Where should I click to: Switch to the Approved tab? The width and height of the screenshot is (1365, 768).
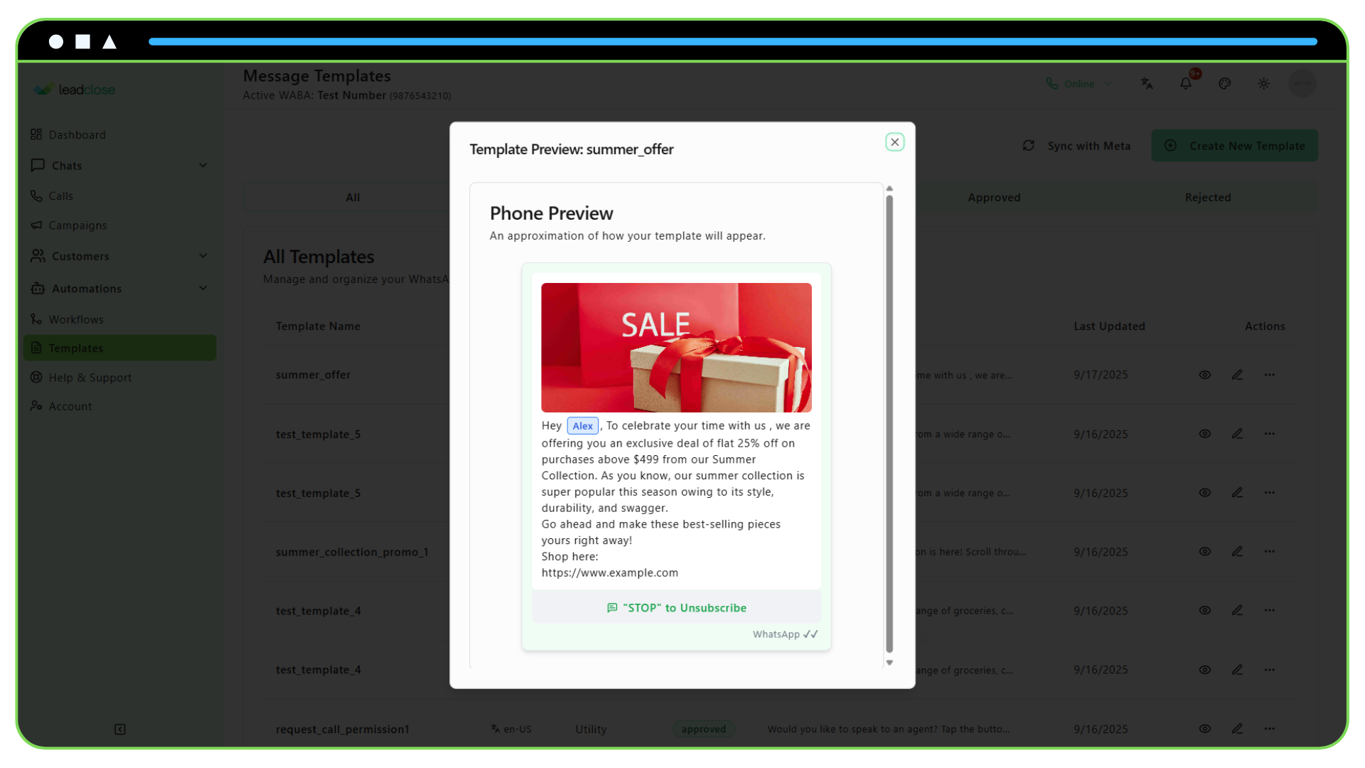click(994, 197)
